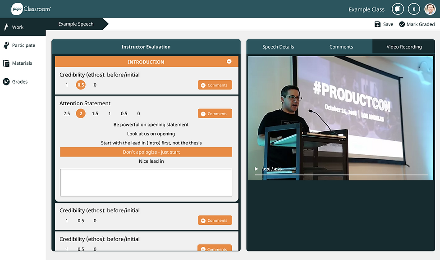Click the Materials clipboard icon
The image size is (440, 260).
point(6,63)
